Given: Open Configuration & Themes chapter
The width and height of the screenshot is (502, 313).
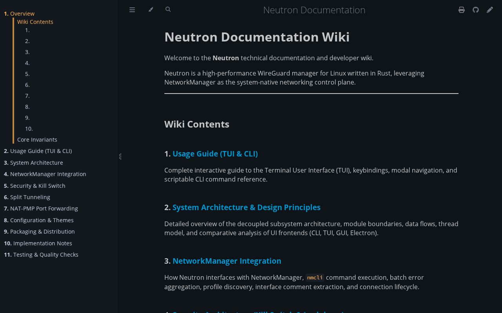Looking at the screenshot, I should 39,220.
